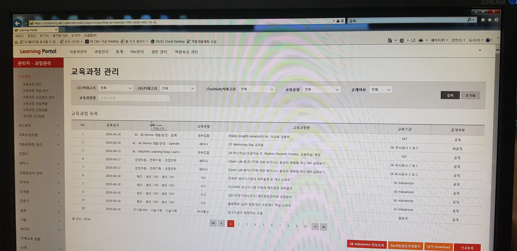This screenshot has height=251, width=517.
Task: Open the 공개여부 filter dropdown
Action: pos(380,89)
